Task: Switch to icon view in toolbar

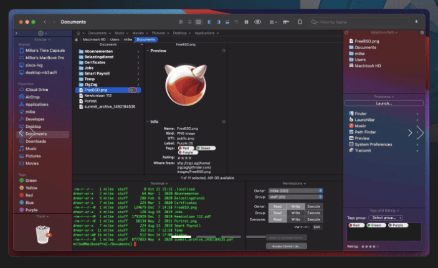Action: pyautogui.click(x=181, y=22)
